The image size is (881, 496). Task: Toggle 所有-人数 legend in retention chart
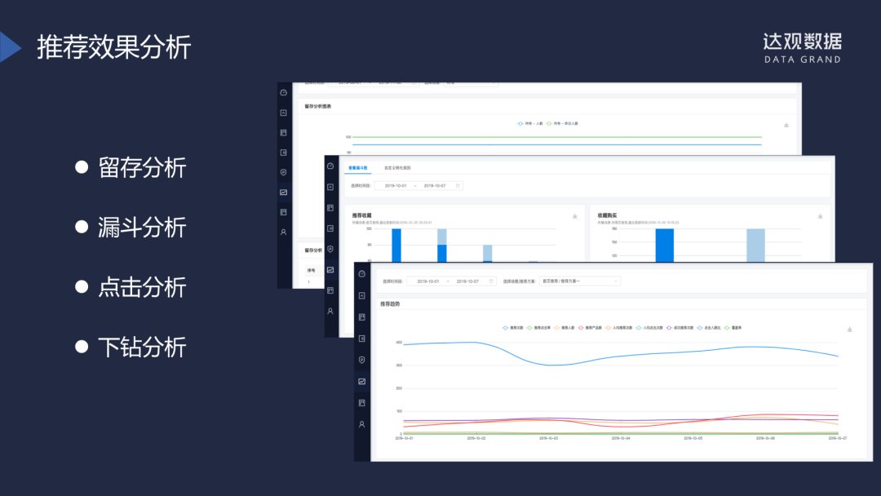530,123
